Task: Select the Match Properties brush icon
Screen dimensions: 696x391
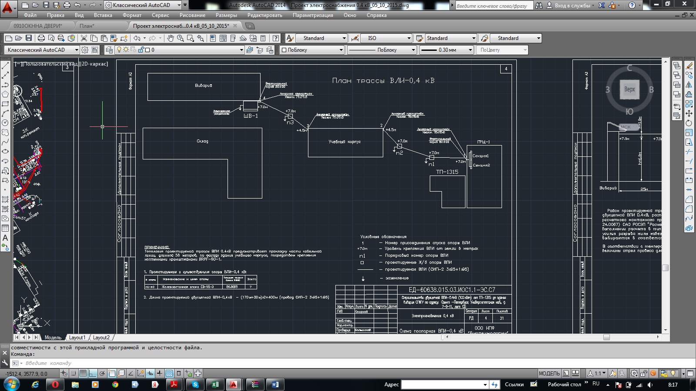Action: click(x=114, y=38)
